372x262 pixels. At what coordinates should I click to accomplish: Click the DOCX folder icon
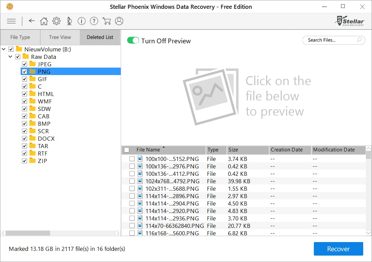pos(32,138)
